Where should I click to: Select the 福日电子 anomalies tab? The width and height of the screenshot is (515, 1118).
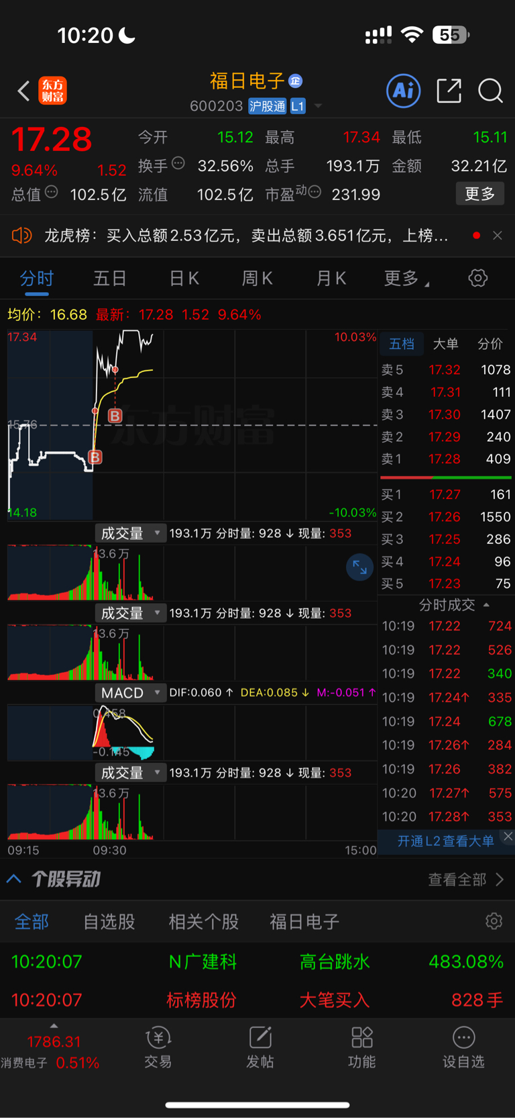(304, 922)
